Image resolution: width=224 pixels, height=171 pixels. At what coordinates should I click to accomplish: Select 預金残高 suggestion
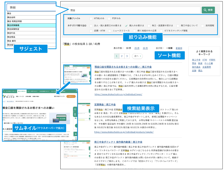pos(31,37)
